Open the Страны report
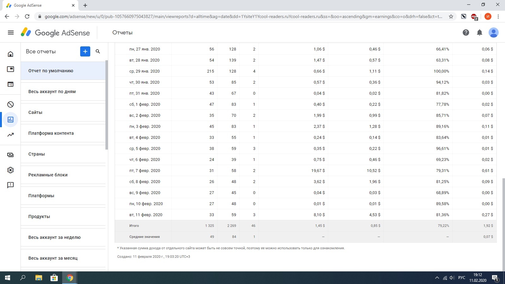Viewport: 505px width, 284px height. pos(63,154)
